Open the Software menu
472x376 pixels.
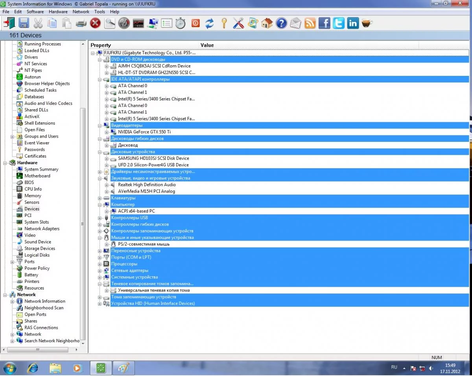35,12
